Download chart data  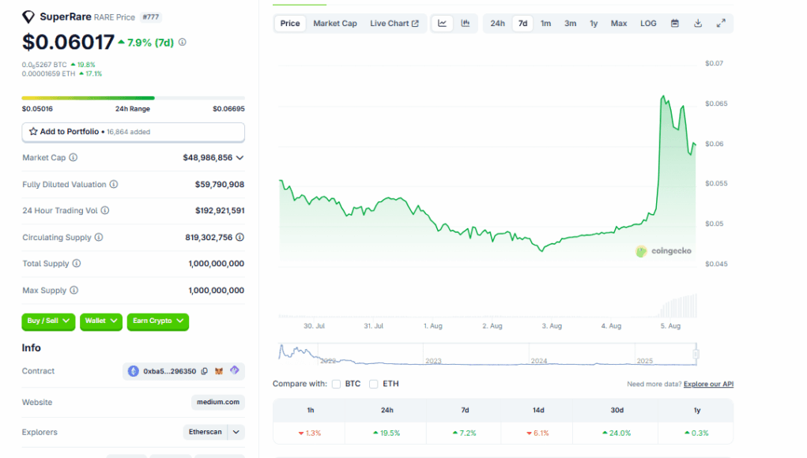click(698, 23)
